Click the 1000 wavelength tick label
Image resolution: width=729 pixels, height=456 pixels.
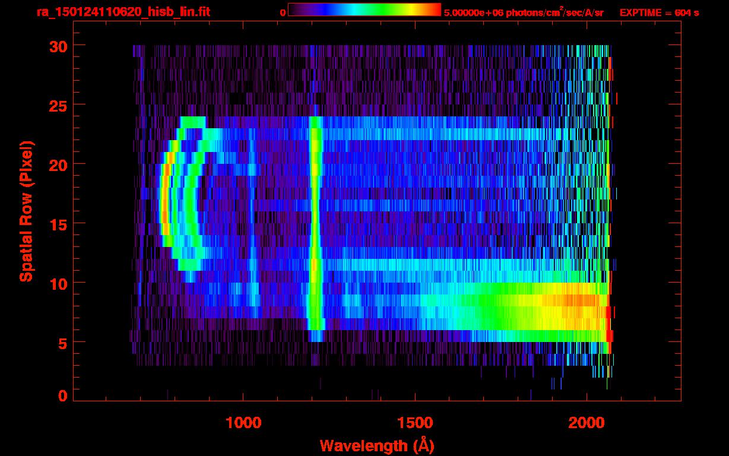tap(243, 423)
